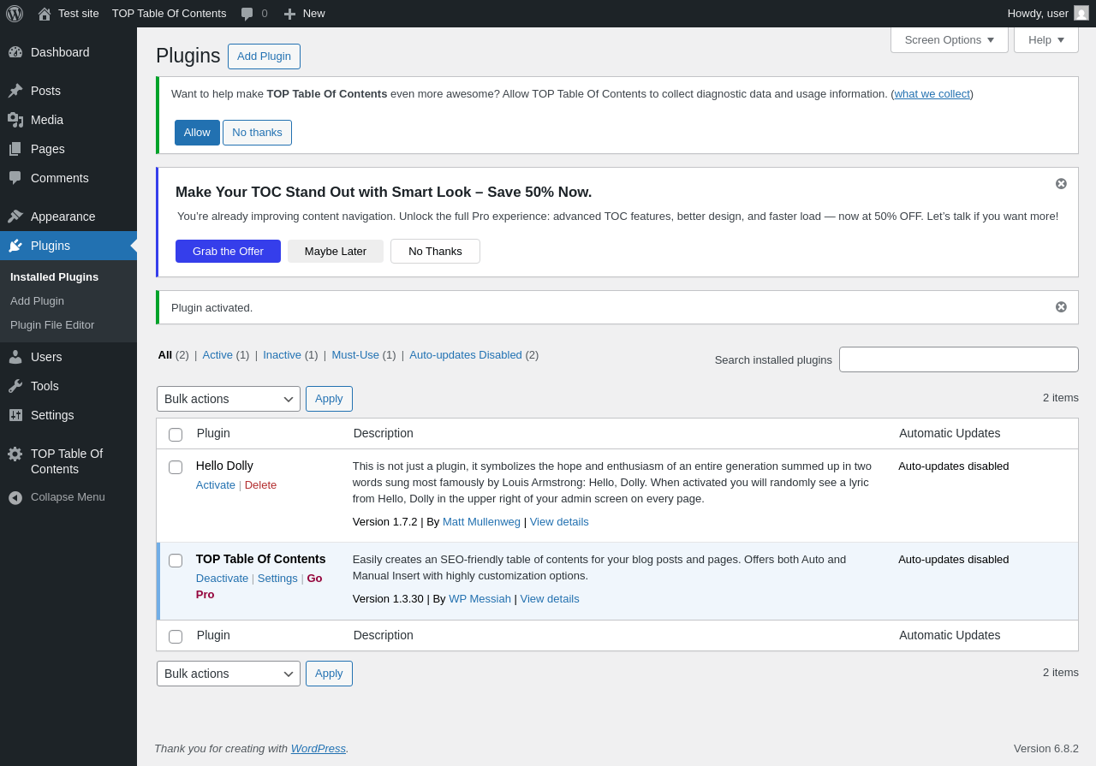Viewport: 1096px width, 766px height.
Task: View details for Hello Dolly
Action: coord(559,522)
